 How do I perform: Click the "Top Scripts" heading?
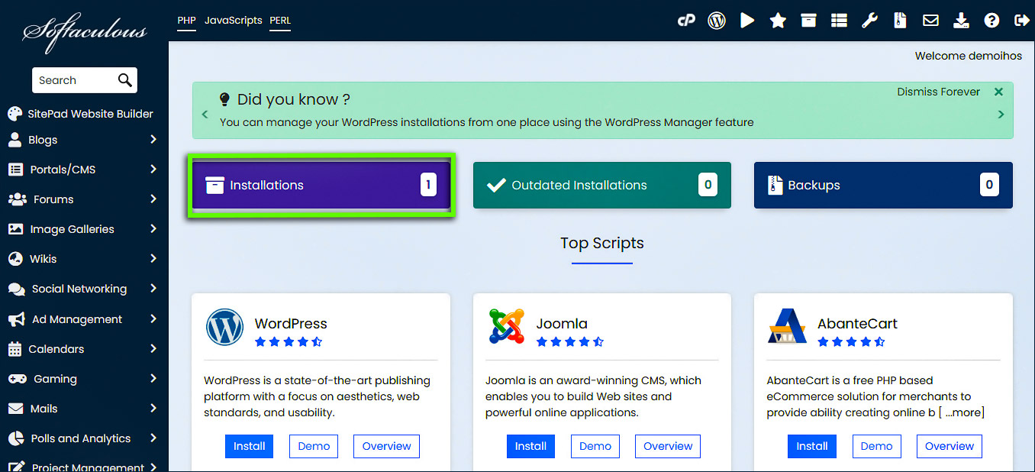point(602,243)
